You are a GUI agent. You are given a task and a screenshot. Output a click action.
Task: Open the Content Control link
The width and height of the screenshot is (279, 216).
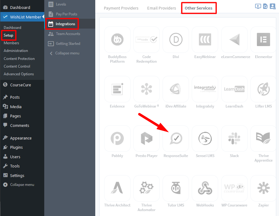[17, 66]
